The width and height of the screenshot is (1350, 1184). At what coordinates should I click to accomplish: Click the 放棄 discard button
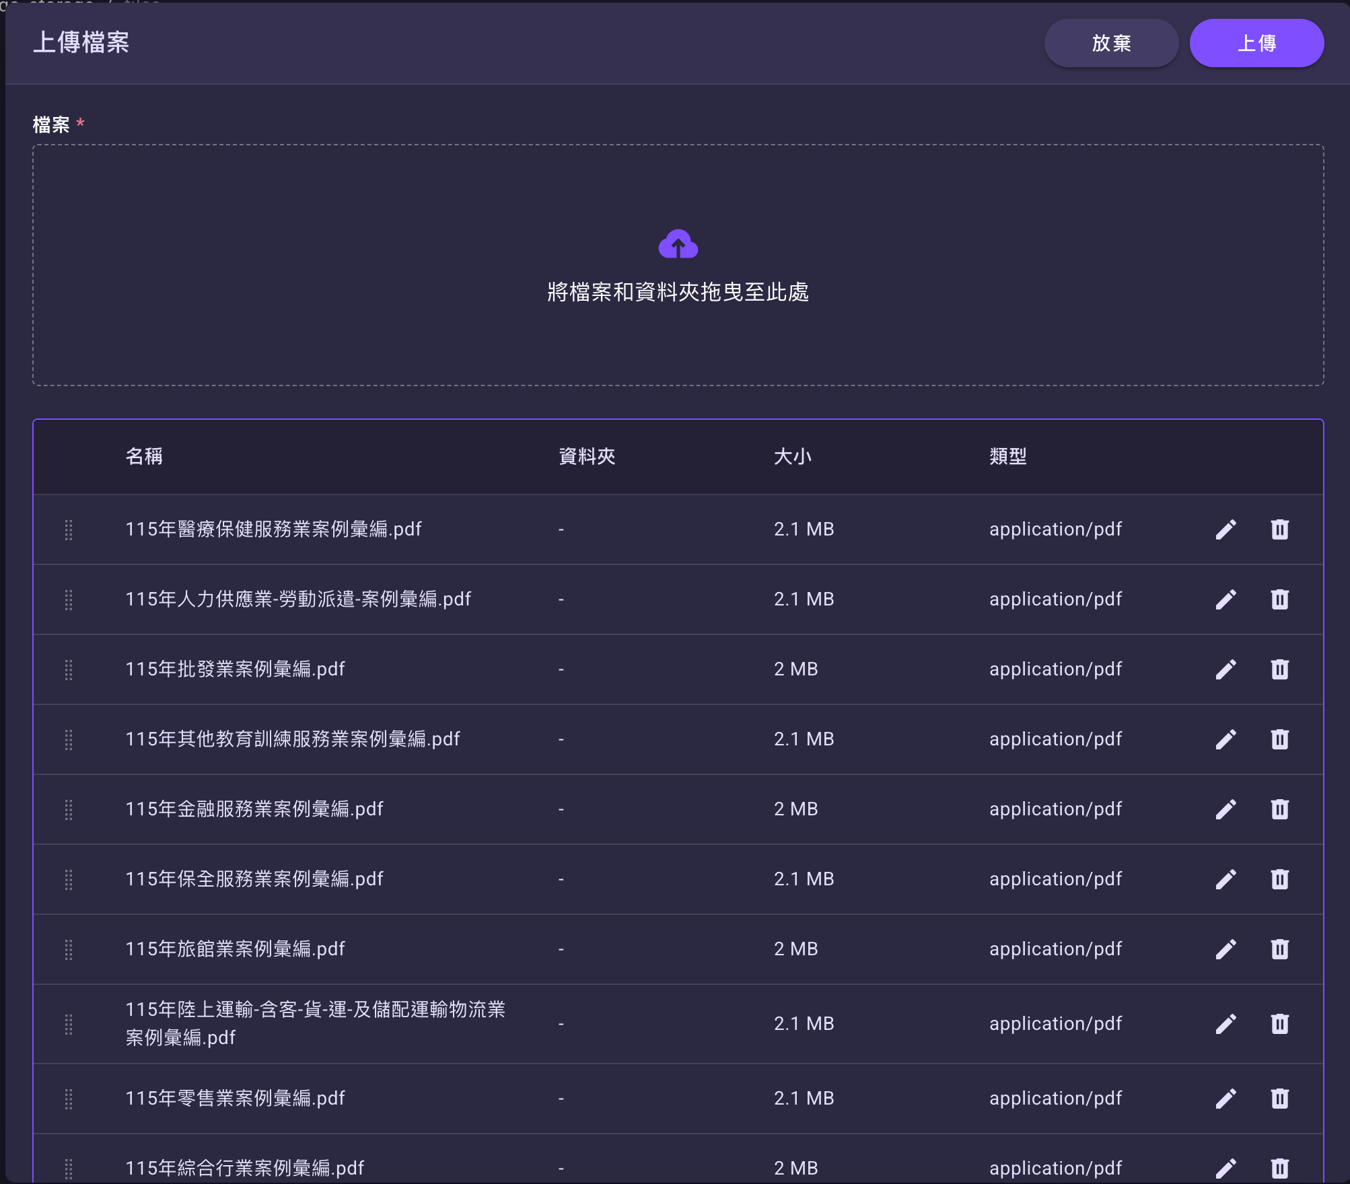(x=1111, y=43)
